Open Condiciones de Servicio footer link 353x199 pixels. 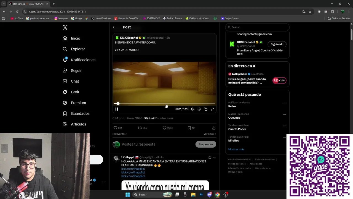coord(239,159)
